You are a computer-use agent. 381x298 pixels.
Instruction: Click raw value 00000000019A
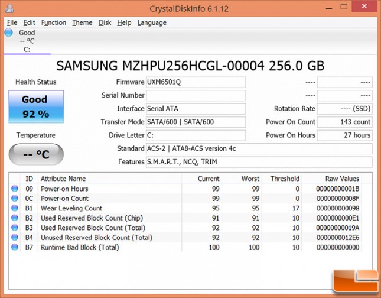[x=337, y=228]
